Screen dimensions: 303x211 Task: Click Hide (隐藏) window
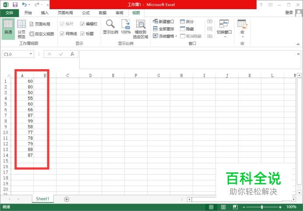(x=187, y=29)
